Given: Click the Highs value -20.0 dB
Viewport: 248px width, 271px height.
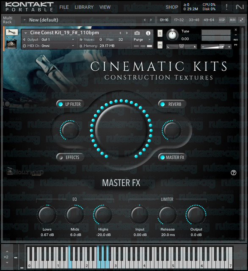Looking at the screenshot, I should (103, 235).
